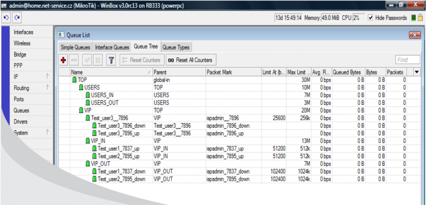Expand the IP submenu

coord(48,76)
